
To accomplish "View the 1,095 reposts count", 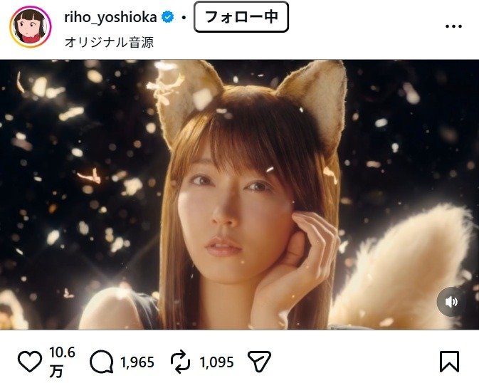I will pyautogui.click(x=216, y=362).
